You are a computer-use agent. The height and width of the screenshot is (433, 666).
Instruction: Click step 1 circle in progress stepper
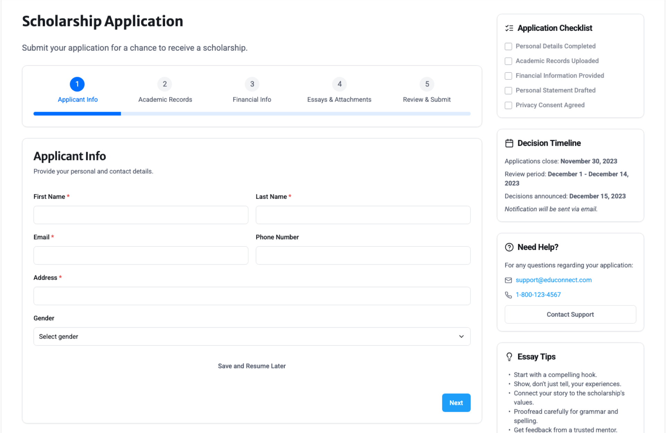pyautogui.click(x=77, y=84)
